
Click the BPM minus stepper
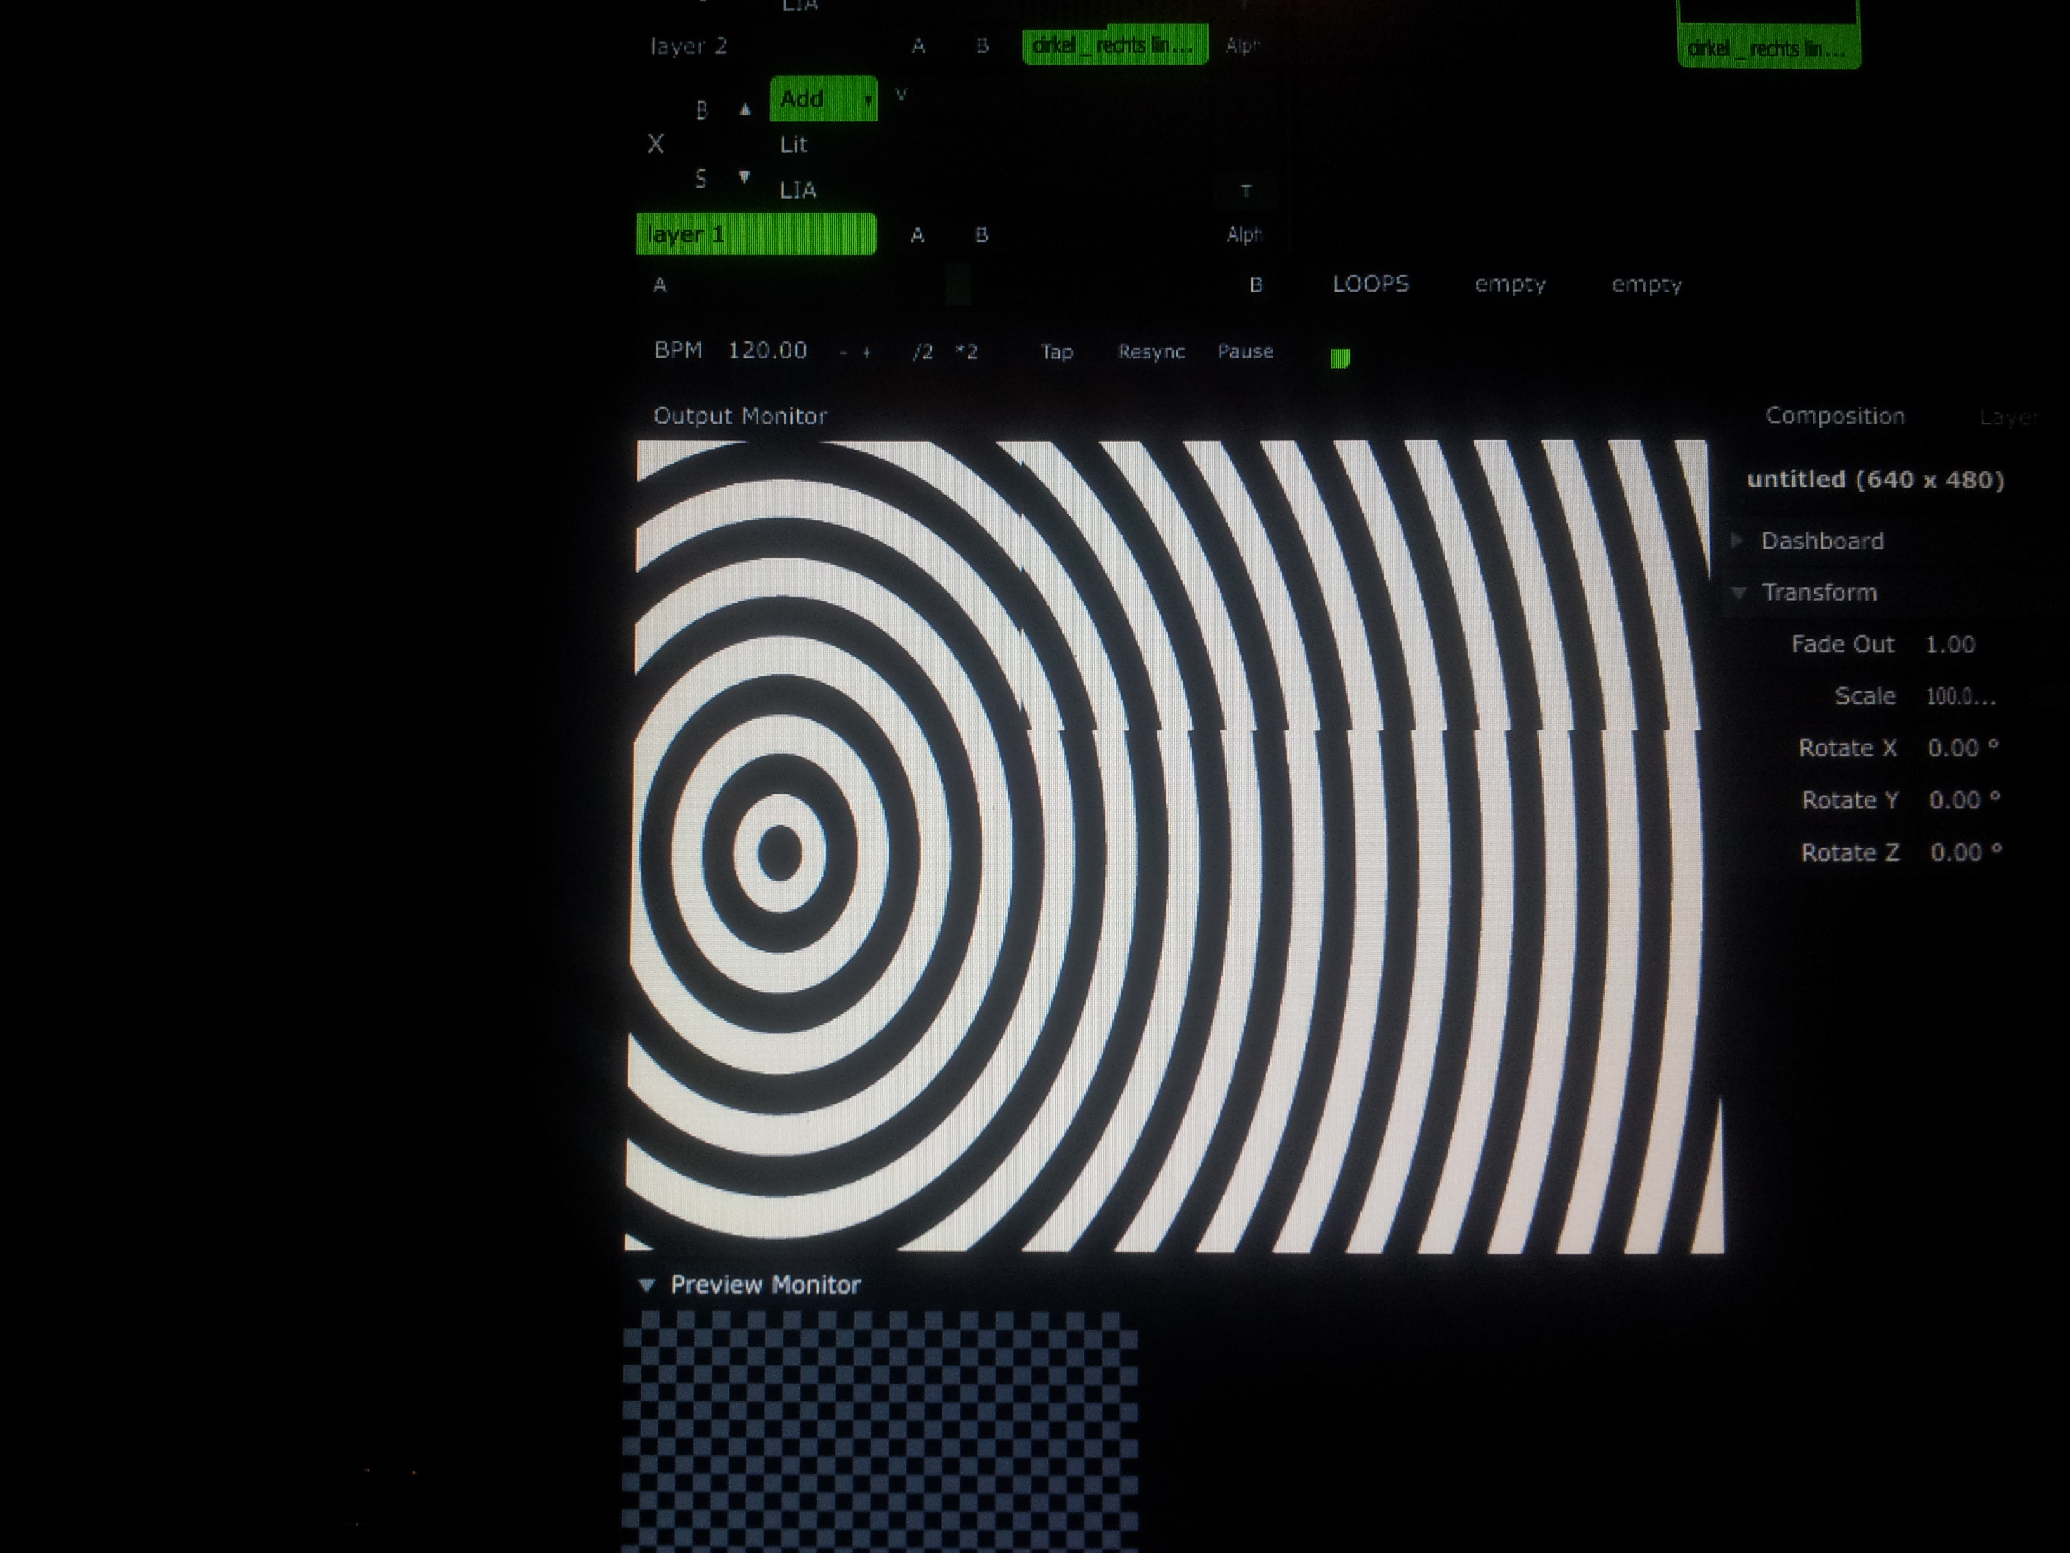point(843,353)
